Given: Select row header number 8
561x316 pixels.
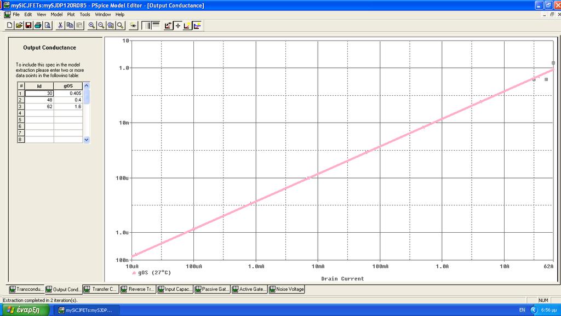Looking at the screenshot, I should [21, 140].
